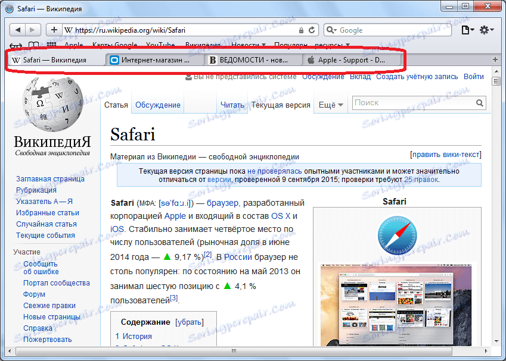The height and width of the screenshot is (361, 506).
Task: Open Текущие события in the sidebar
Action: click(x=45, y=235)
